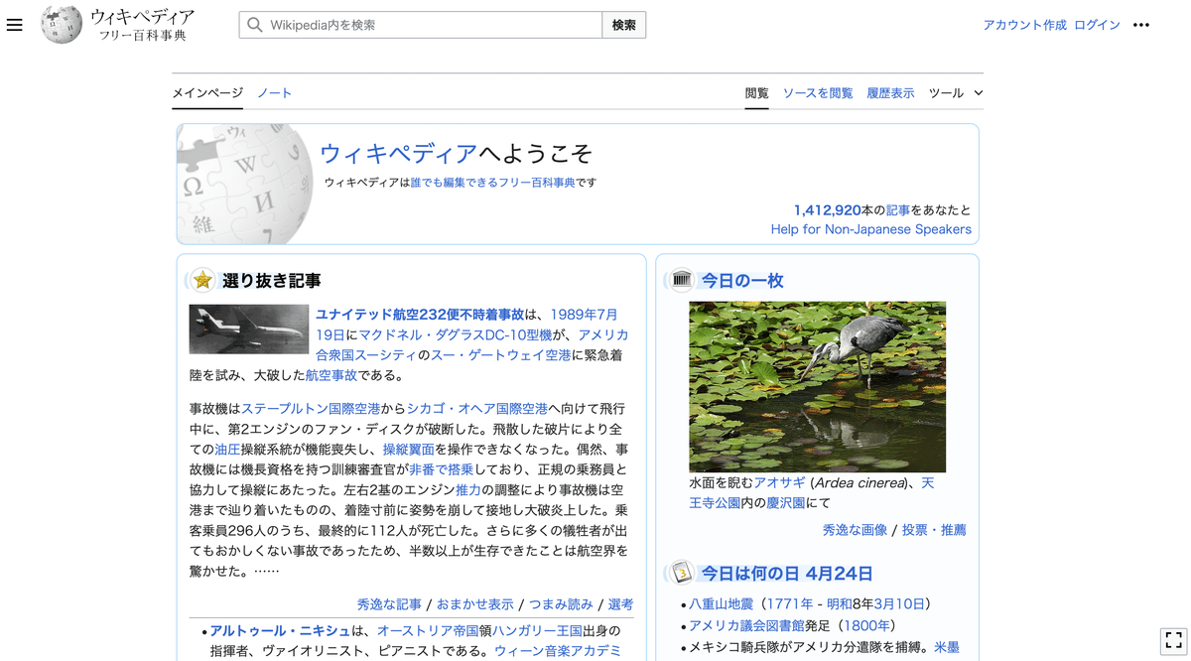The width and height of the screenshot is (1191, 661).
Task: Open the three-dot personal tools menu
Action: (x=1140, y=25)
